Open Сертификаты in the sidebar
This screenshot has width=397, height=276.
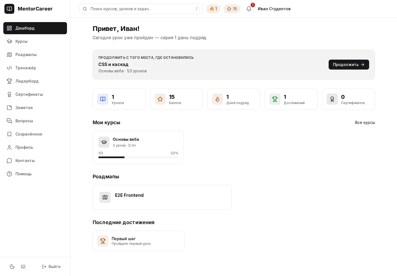click(35, 94)
